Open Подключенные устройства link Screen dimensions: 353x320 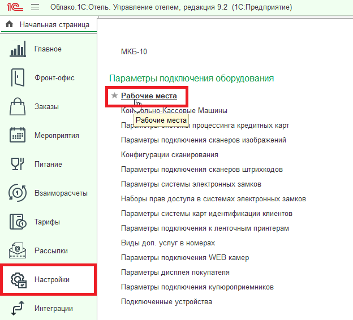coord(166,301)
